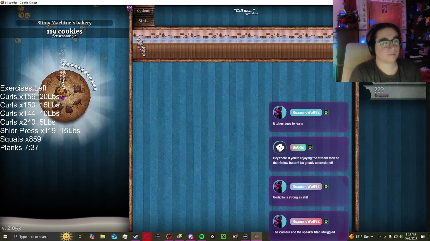Show hidden system tray icons
Screen dimensions: 430x241
coord(380,237)
